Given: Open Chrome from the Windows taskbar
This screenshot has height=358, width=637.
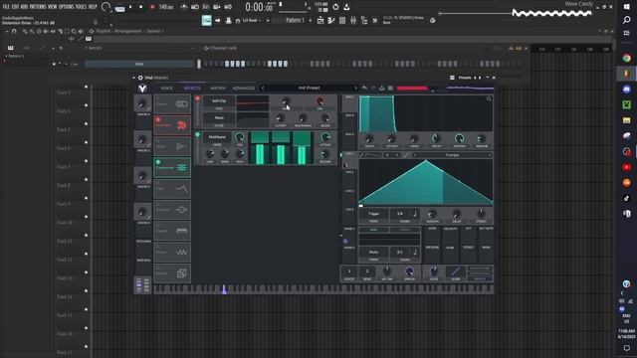Looking at the screenshot, I should [x=626, y=58].
